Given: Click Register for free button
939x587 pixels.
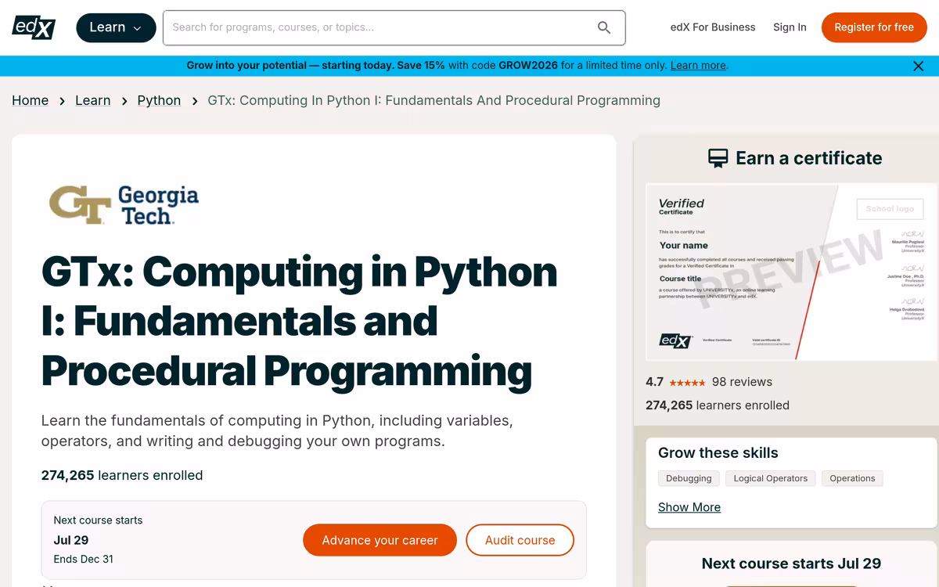Looking at the screenshot, I should [874, 27].
